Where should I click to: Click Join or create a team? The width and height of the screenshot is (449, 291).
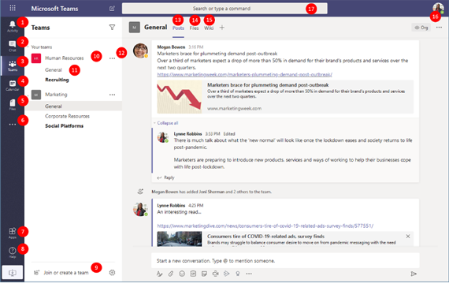[x=66, y=273]
